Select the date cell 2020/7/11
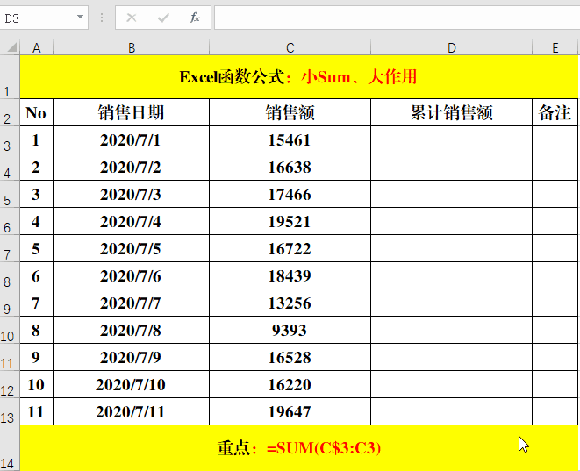The width and height of the screenshot is (580, 471). [132, 411]
